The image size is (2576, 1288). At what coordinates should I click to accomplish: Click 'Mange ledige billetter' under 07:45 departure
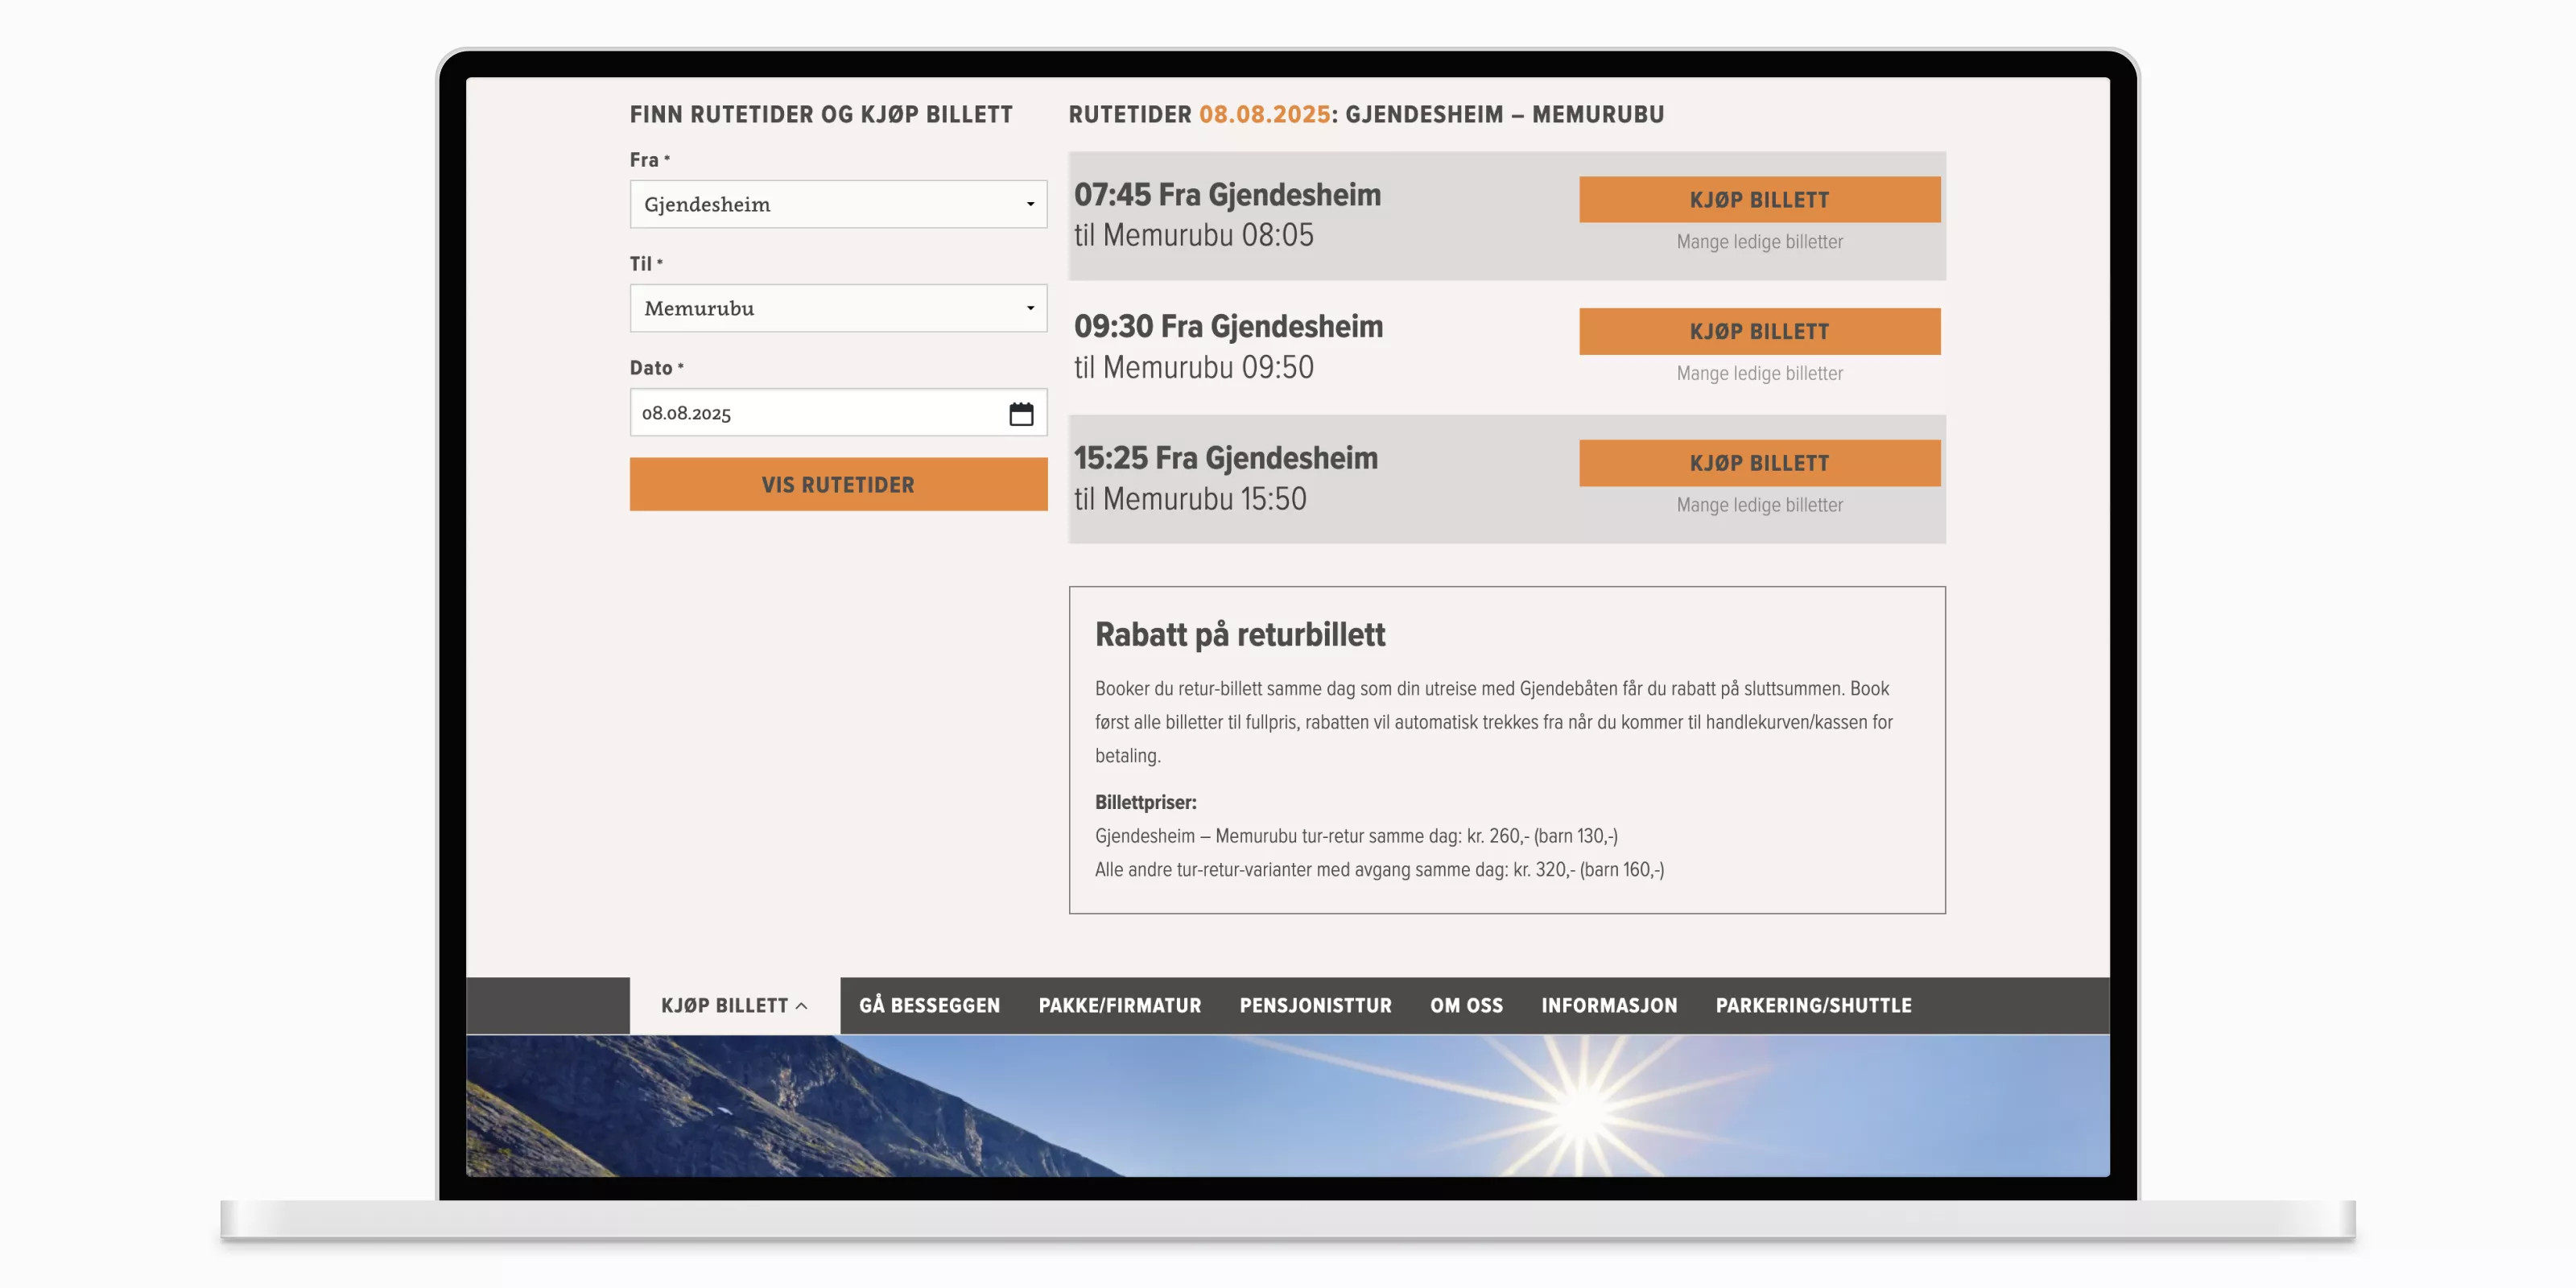point(1759,242)
